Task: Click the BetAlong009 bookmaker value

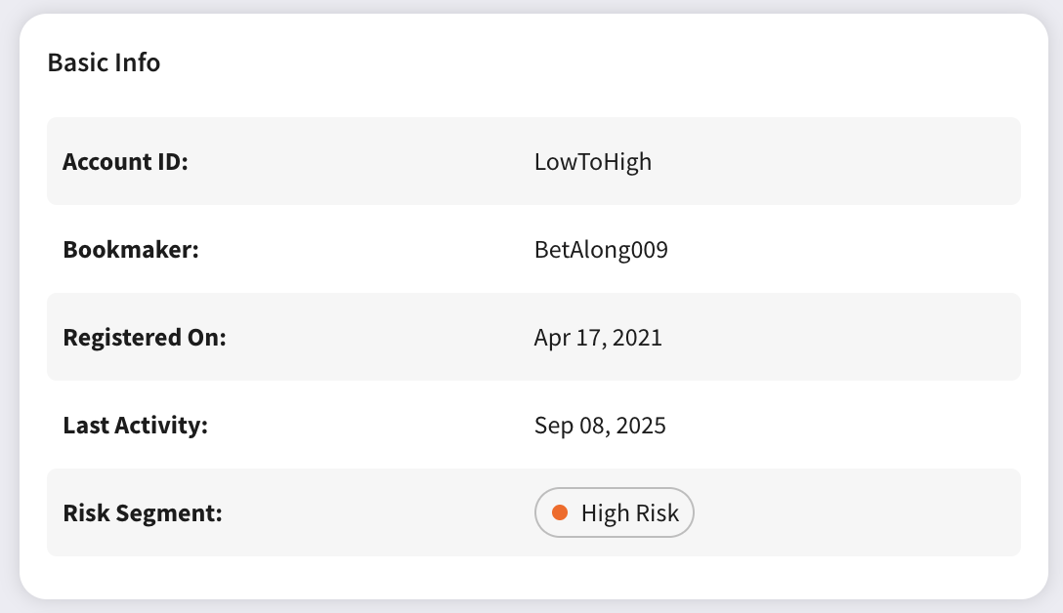Action: (x=601, y=249)
